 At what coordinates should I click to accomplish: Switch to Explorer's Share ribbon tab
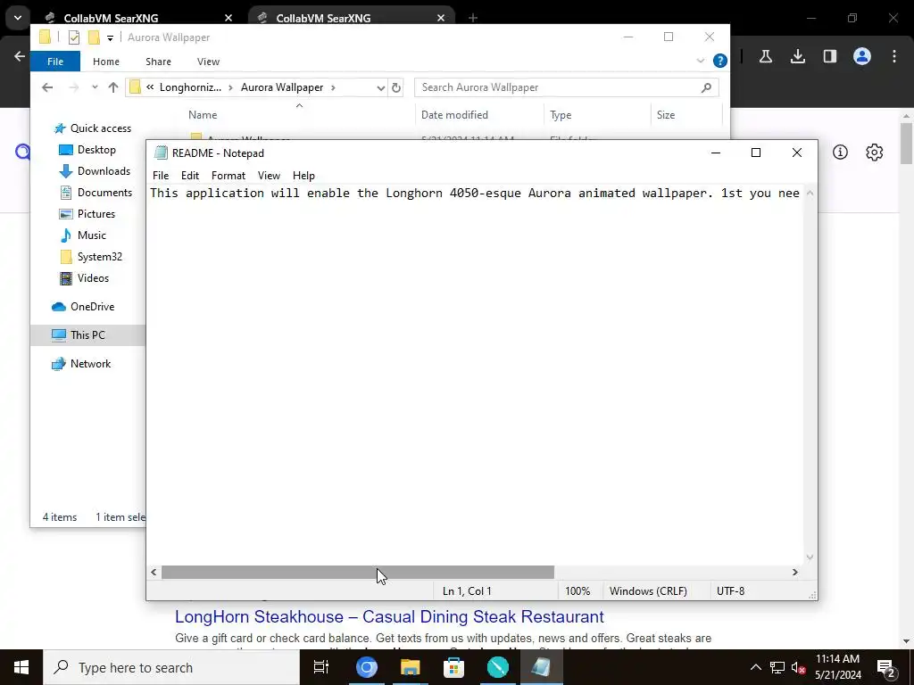159,62
